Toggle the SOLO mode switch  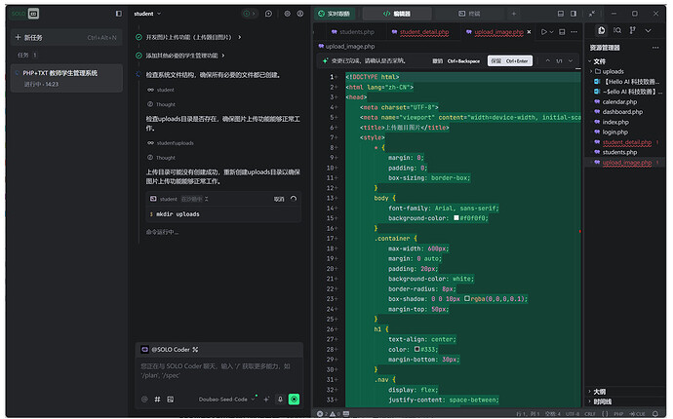pos(33,14)
